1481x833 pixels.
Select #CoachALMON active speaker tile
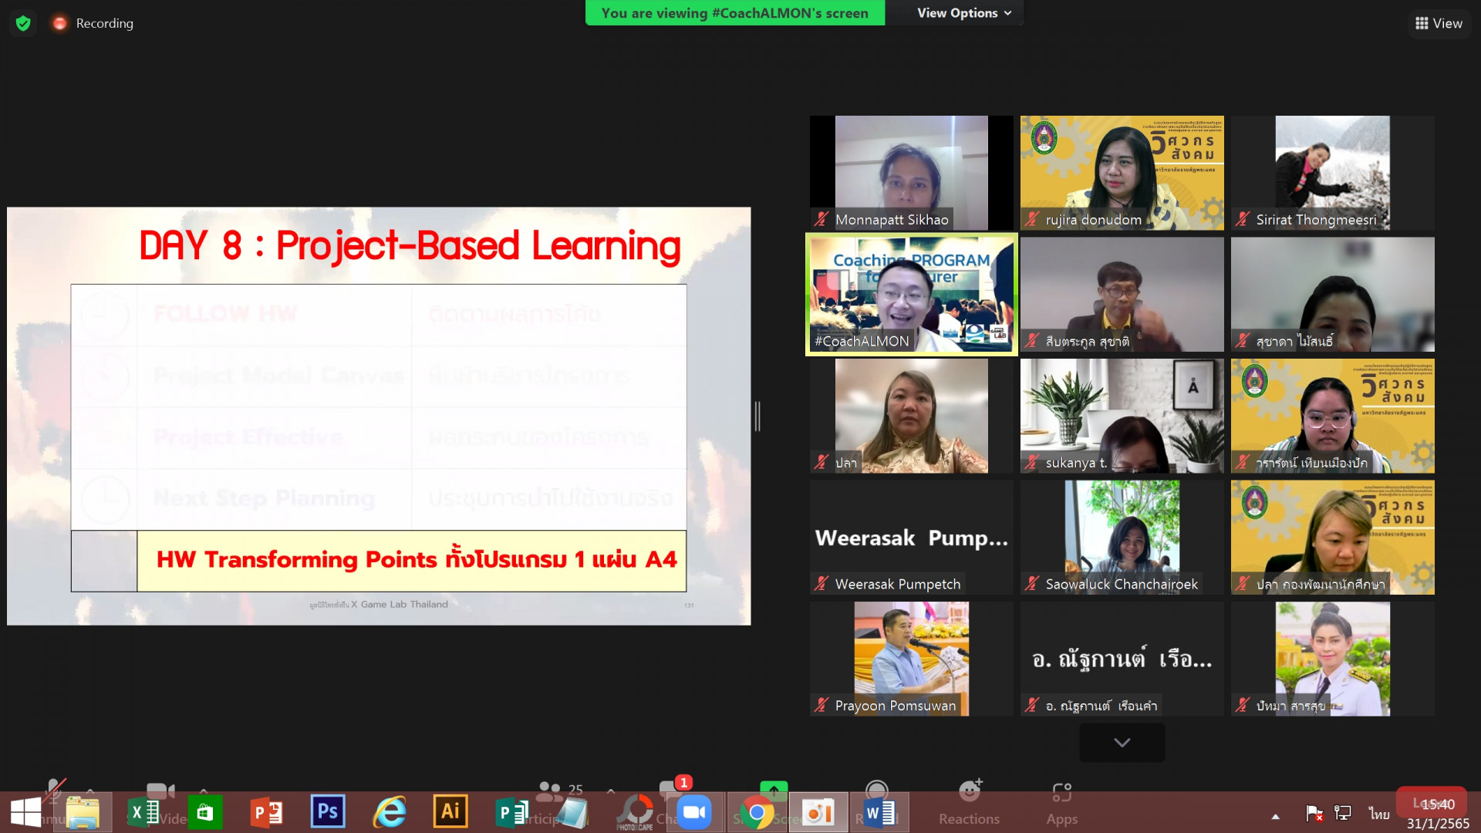click(x=912, y=295)
